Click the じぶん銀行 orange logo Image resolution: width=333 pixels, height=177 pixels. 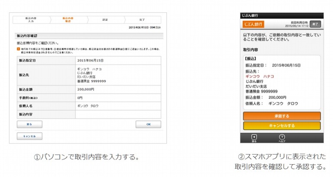tap(253, 24)
